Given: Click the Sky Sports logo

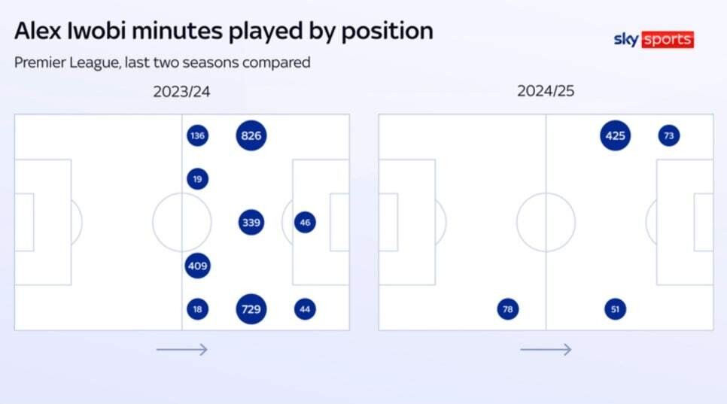Looking at the screenshot, I should (654, 39).
